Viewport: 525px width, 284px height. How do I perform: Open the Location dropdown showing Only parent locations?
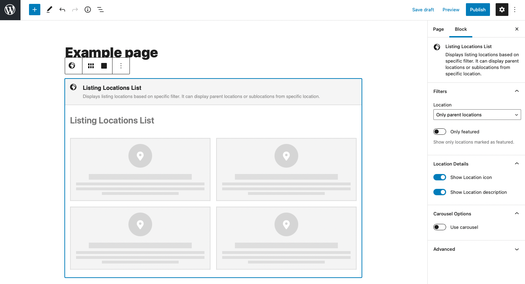(x=477, y=115)
